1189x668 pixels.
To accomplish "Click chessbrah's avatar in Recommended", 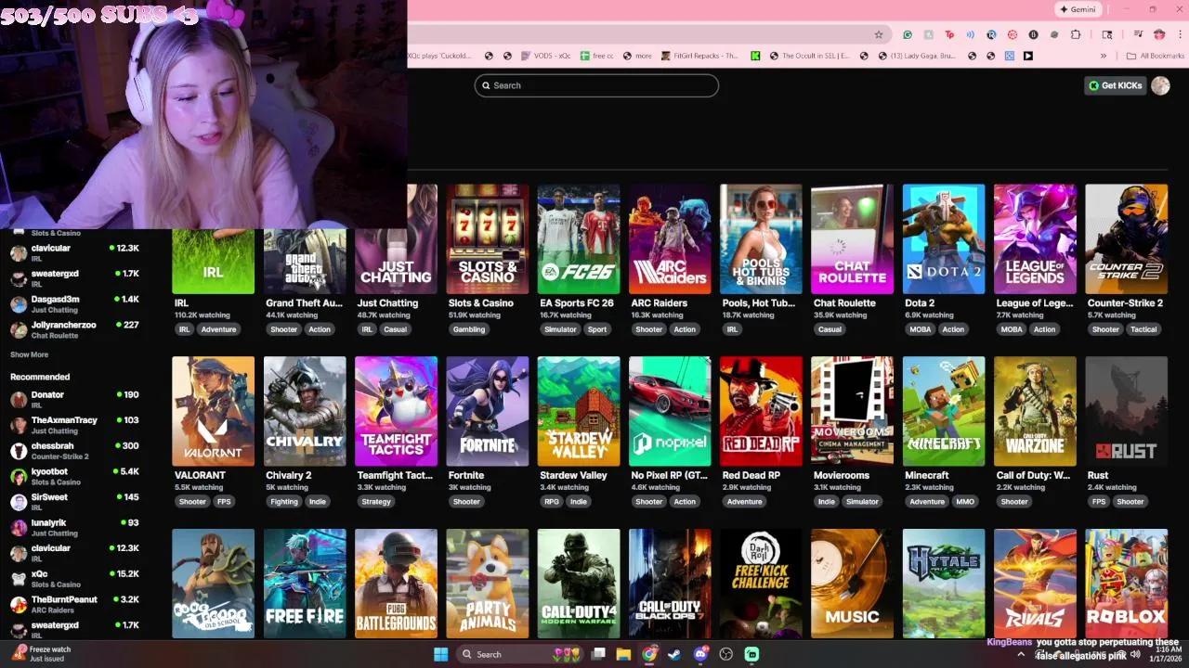I will 19,451.
